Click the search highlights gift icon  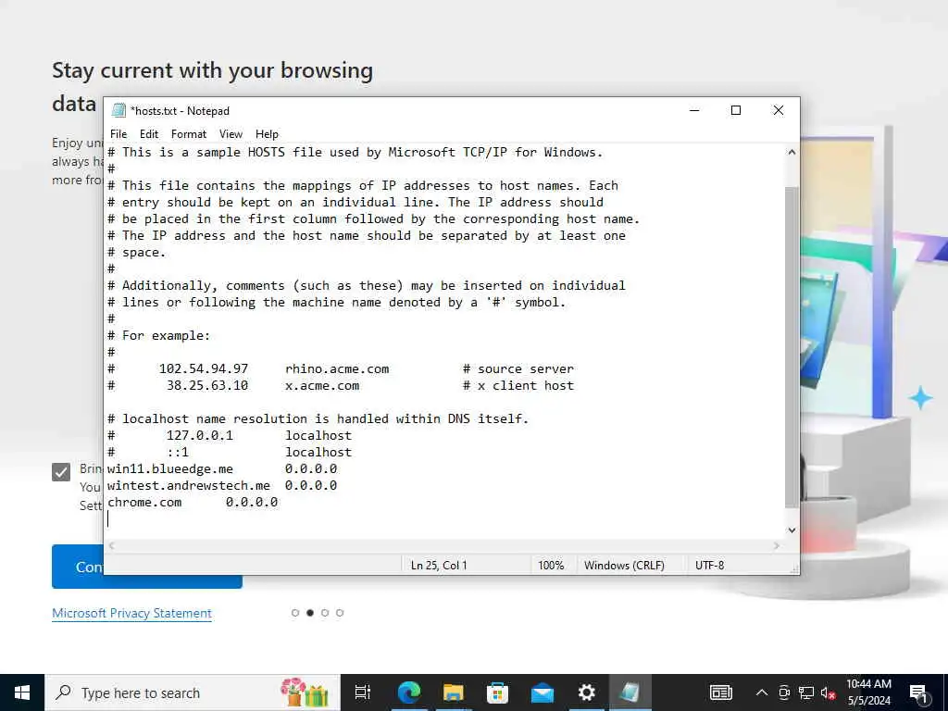(304, 692)
